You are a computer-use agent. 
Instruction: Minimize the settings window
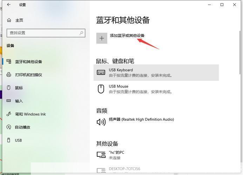tap(209, 5)
